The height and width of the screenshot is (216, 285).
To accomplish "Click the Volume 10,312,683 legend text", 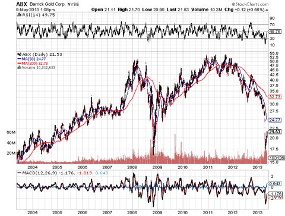I will pyautogui.click(x=39, y=67).
